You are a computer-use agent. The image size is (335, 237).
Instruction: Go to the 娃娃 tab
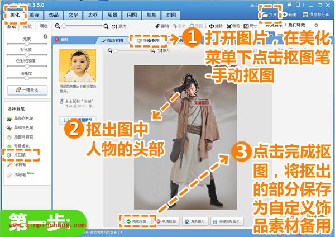tap(151, 15)
